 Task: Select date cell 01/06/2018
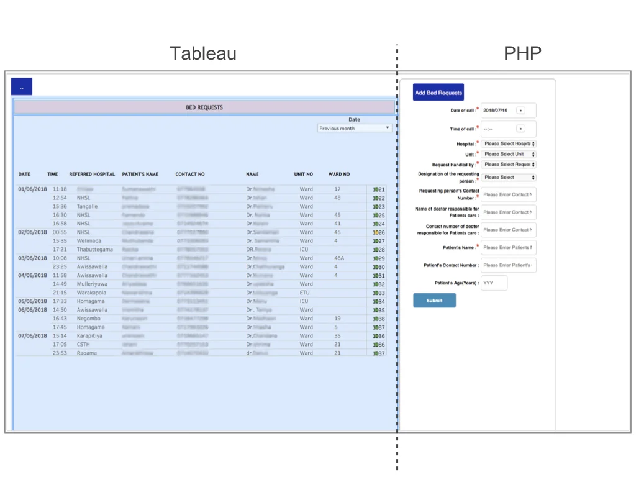(x=32, y=189)
